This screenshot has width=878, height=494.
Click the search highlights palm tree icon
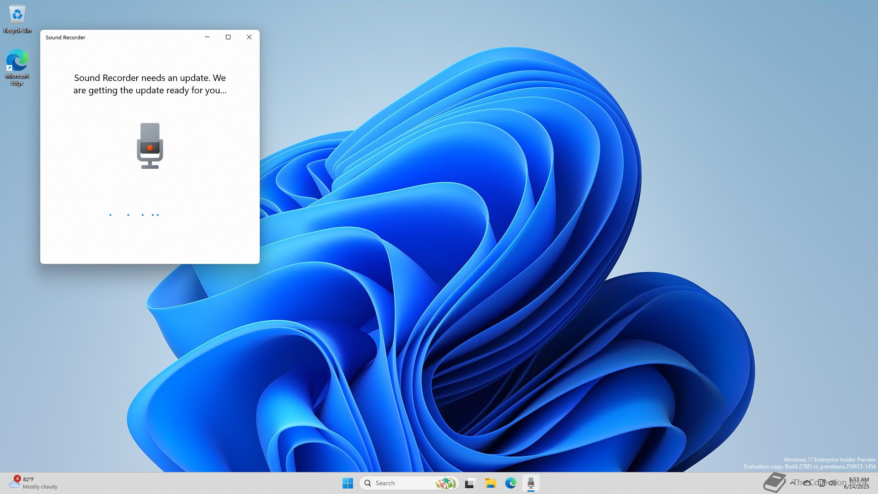tap(446, 483)
